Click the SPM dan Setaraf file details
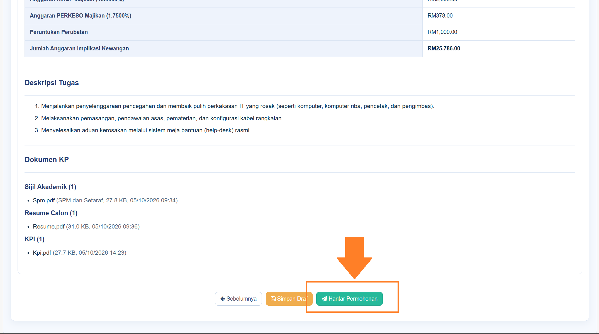 click(x=117, y=200)
